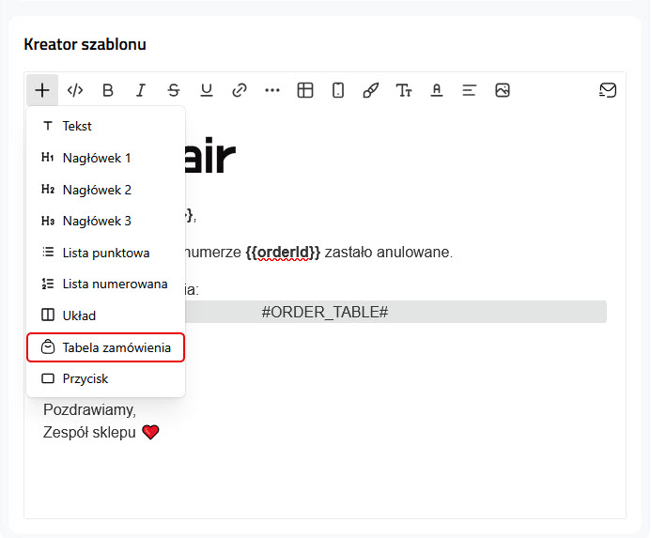Select Nagłówek 1 from the menu
This screenshot has width=651, height=538.
point(97,158)
